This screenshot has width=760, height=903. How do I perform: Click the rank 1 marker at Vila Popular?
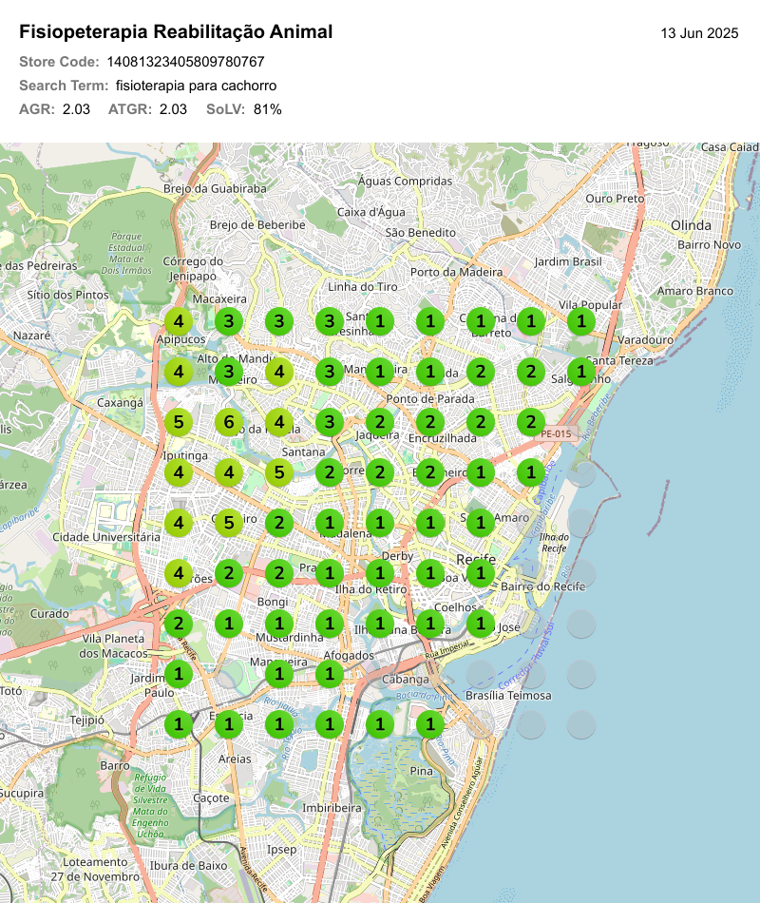click(581, 320)
